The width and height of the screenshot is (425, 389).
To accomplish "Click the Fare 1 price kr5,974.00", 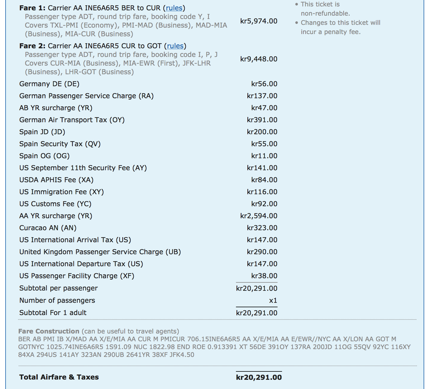I will coord(259,21).
